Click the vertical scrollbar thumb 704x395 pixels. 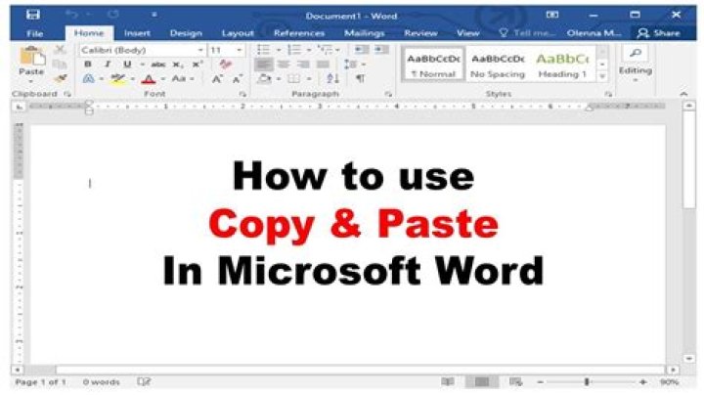tap(689, 160)
